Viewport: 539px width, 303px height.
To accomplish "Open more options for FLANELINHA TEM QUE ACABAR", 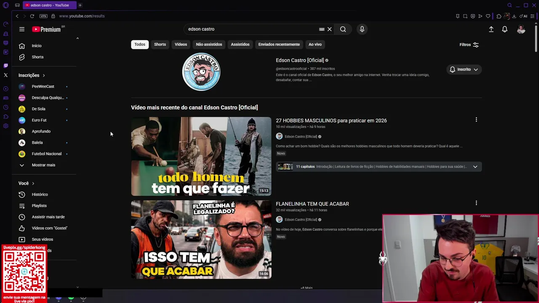I will click(x=476, y=203).
